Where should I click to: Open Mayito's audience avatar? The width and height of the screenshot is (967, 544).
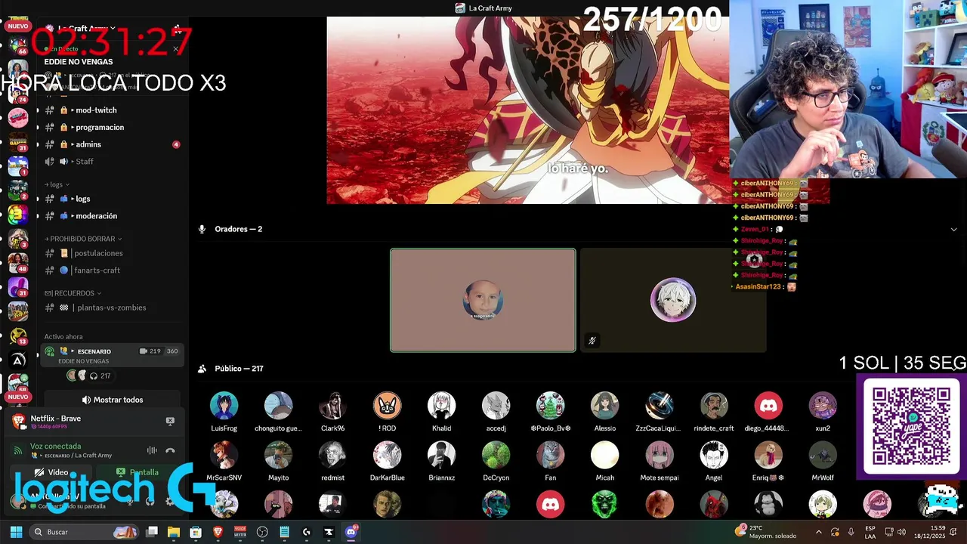[x=278, y=456]
